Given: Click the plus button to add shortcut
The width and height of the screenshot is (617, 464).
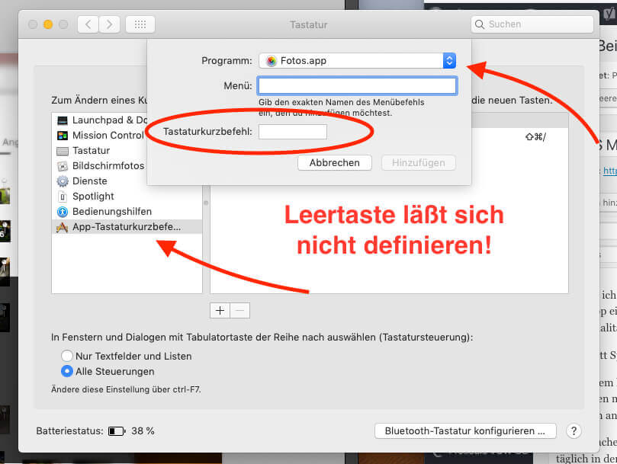Looking at the screenshot, I should tap(220, 311).
